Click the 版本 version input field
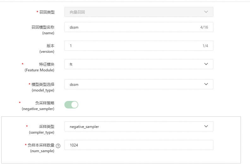The height and width of the screenshot is (166, 250). [139, 46]
